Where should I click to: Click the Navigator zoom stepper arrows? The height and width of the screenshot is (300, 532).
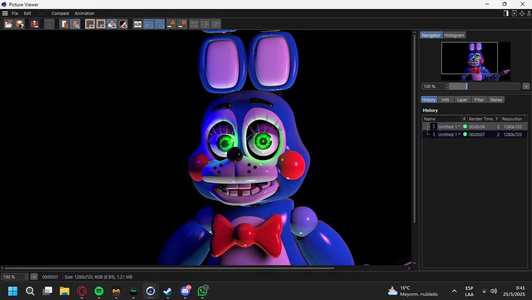click(447, 86)
